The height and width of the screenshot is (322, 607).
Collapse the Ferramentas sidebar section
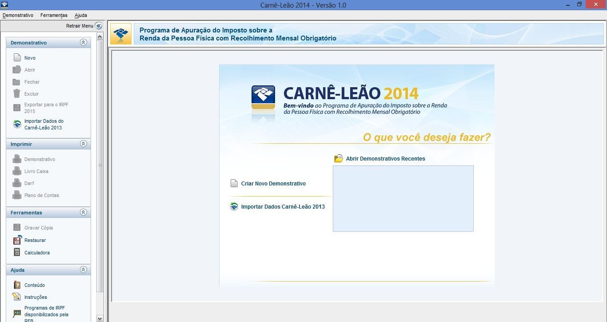coord(83,212)
